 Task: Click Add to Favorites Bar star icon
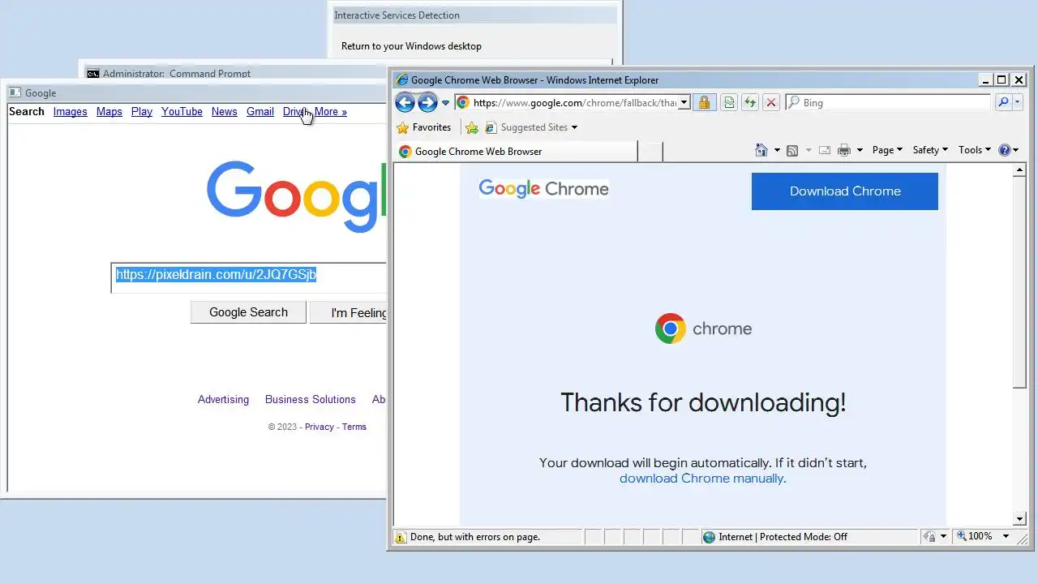coord(472,127)
